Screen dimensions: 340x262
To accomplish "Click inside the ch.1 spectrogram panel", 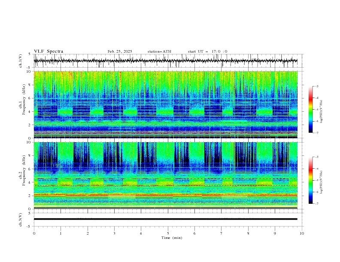I will [x=165, y=104].
